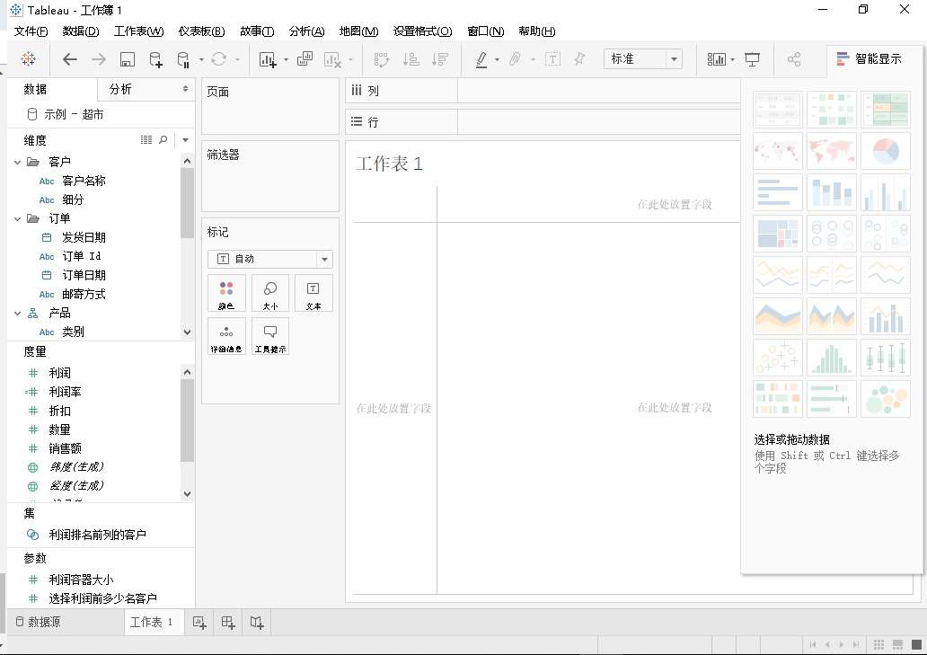Click the swap rows and columns icon
This screenshot has width=927, height=655.
pos(382,59)
